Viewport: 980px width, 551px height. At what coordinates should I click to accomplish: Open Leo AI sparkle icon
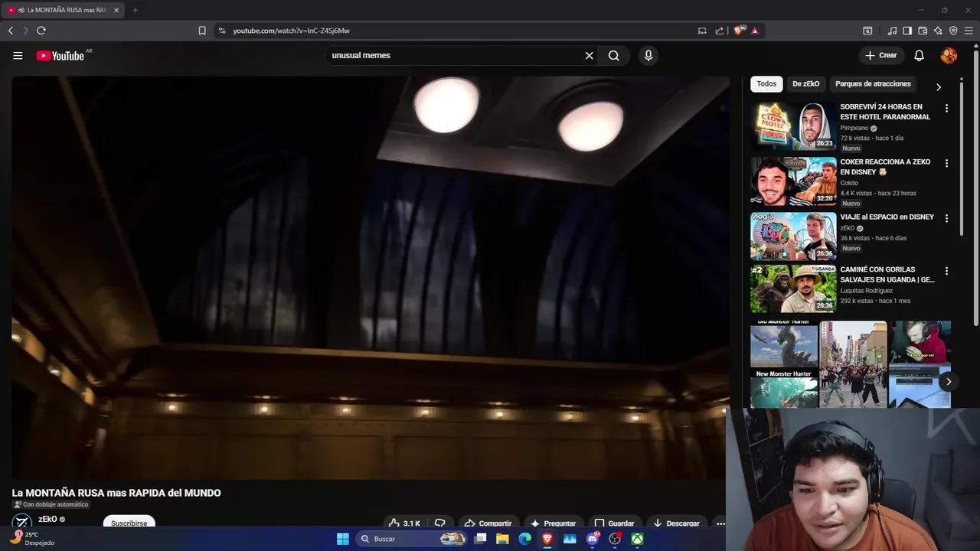[x=938, y=31]
